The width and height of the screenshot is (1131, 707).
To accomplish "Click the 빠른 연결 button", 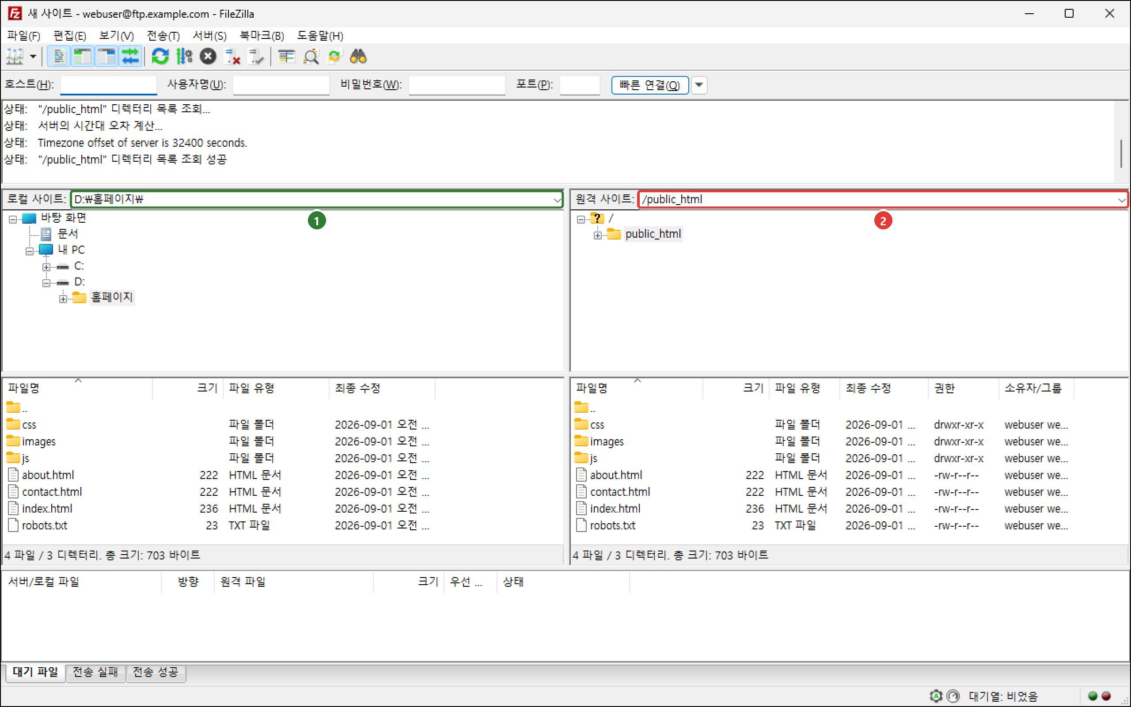I will [x=649, y=85].
